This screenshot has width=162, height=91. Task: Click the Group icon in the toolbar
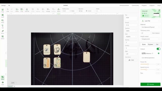(33, 10)
